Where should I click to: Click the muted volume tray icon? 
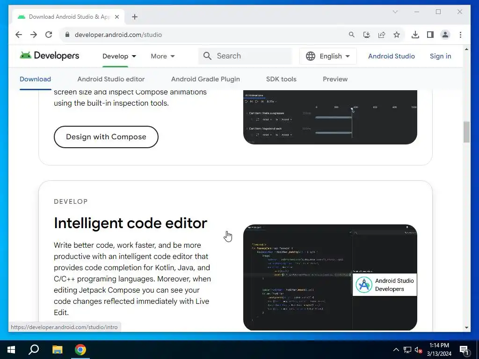418,350
